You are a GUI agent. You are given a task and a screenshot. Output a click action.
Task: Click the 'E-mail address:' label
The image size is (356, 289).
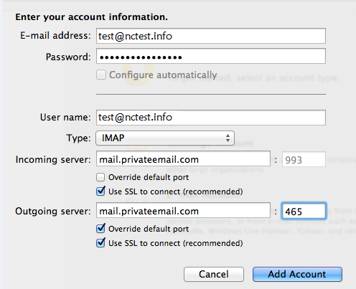55,36
